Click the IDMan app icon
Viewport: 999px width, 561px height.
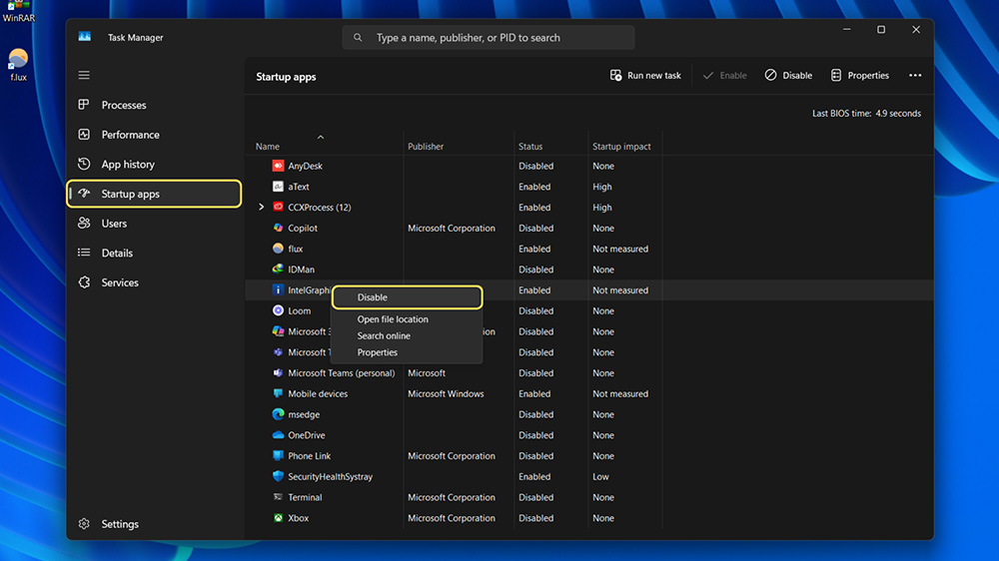pos(278,270)
